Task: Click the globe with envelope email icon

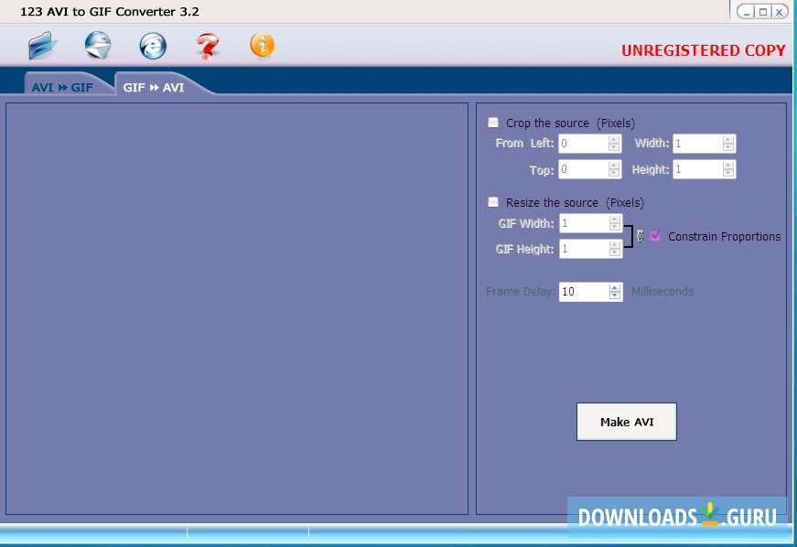Action: [98, 45]
